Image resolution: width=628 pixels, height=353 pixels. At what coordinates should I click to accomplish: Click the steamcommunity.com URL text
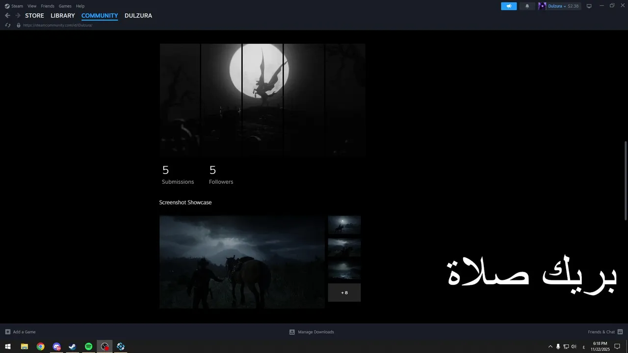pyautogui.click(x=57, y=25)
